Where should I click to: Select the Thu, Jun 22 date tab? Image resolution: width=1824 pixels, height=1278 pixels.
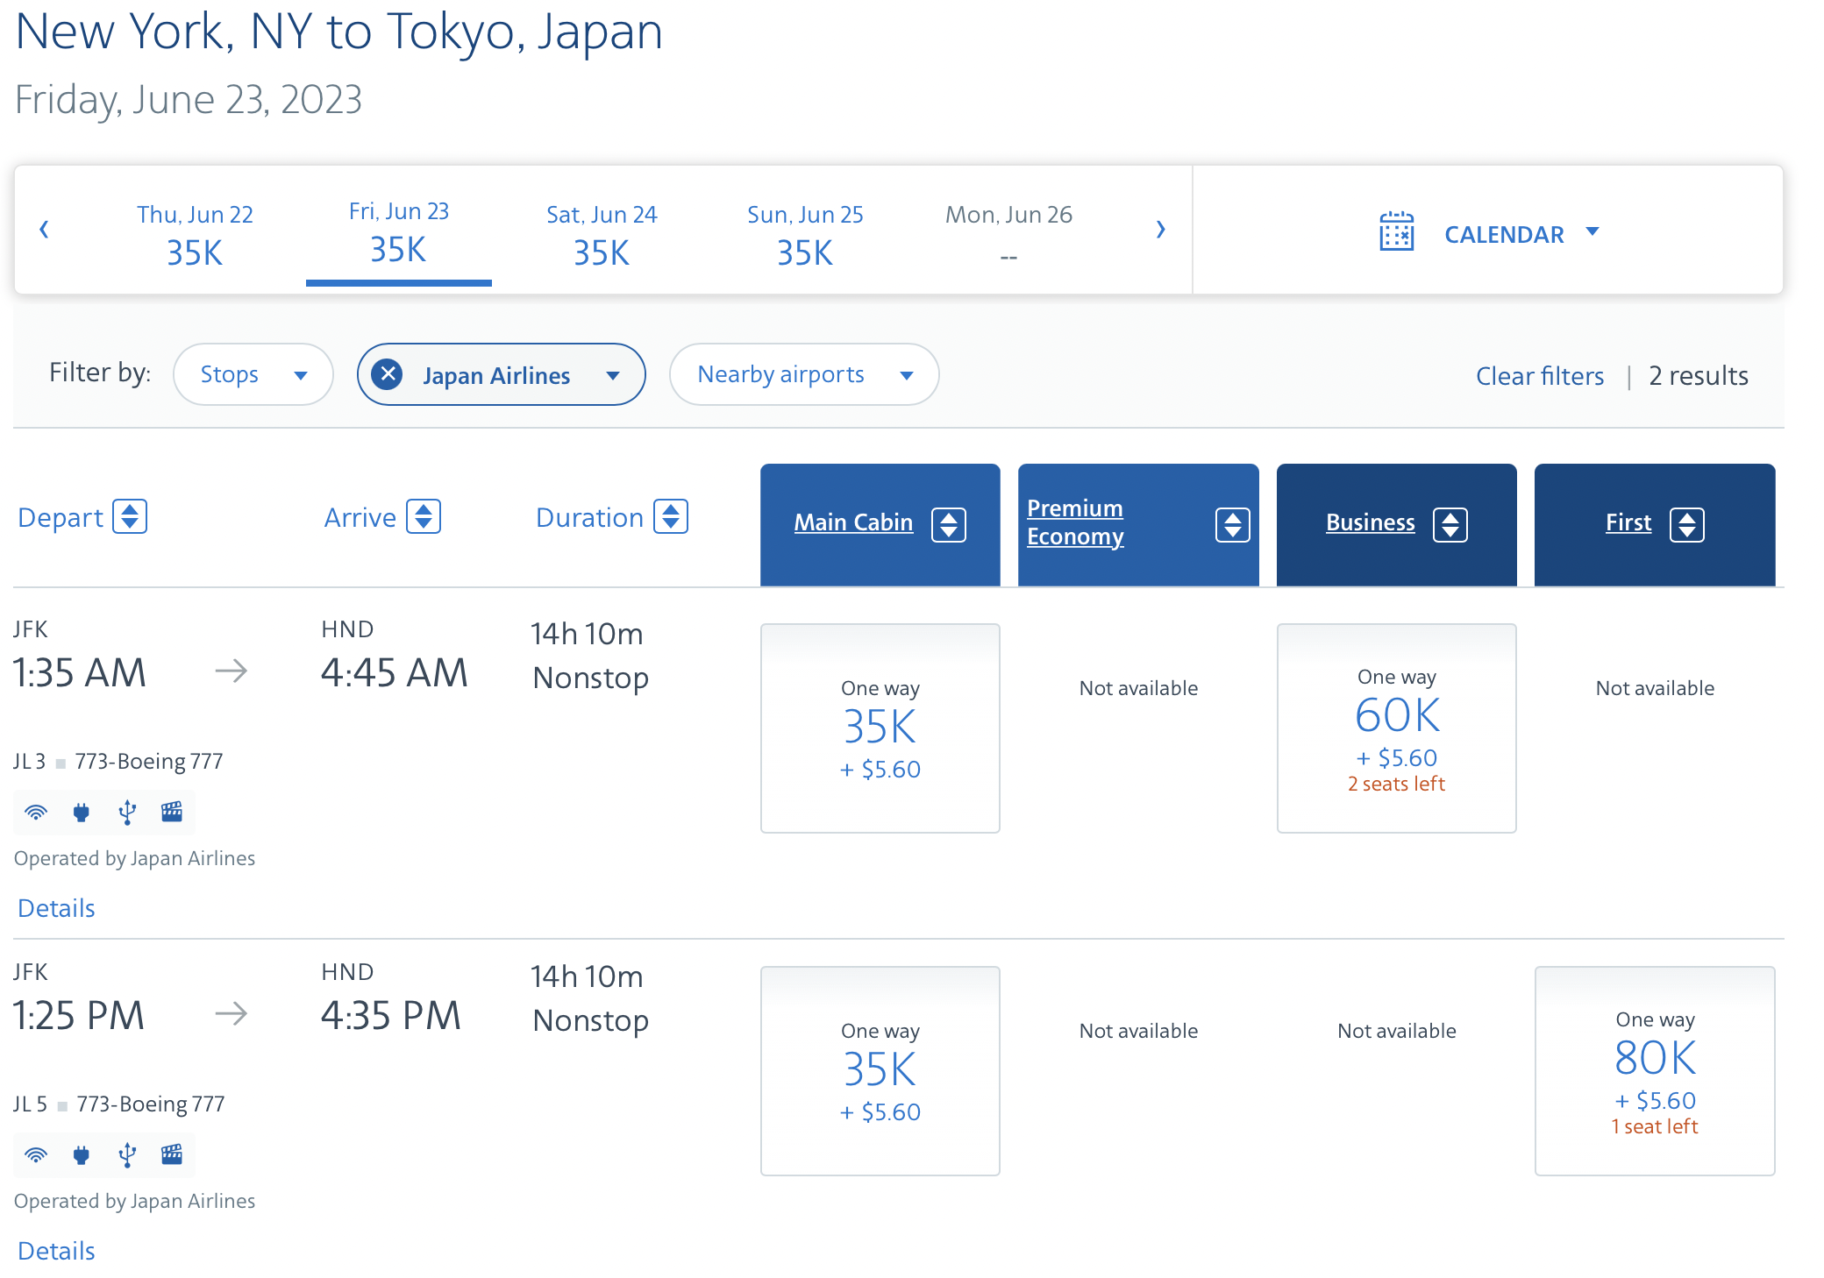click(x=195, y=235)
